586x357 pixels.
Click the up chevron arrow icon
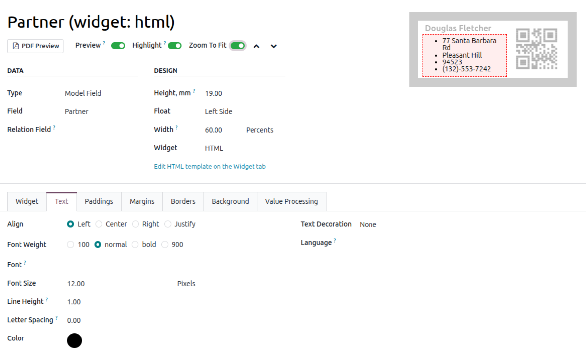256,46
